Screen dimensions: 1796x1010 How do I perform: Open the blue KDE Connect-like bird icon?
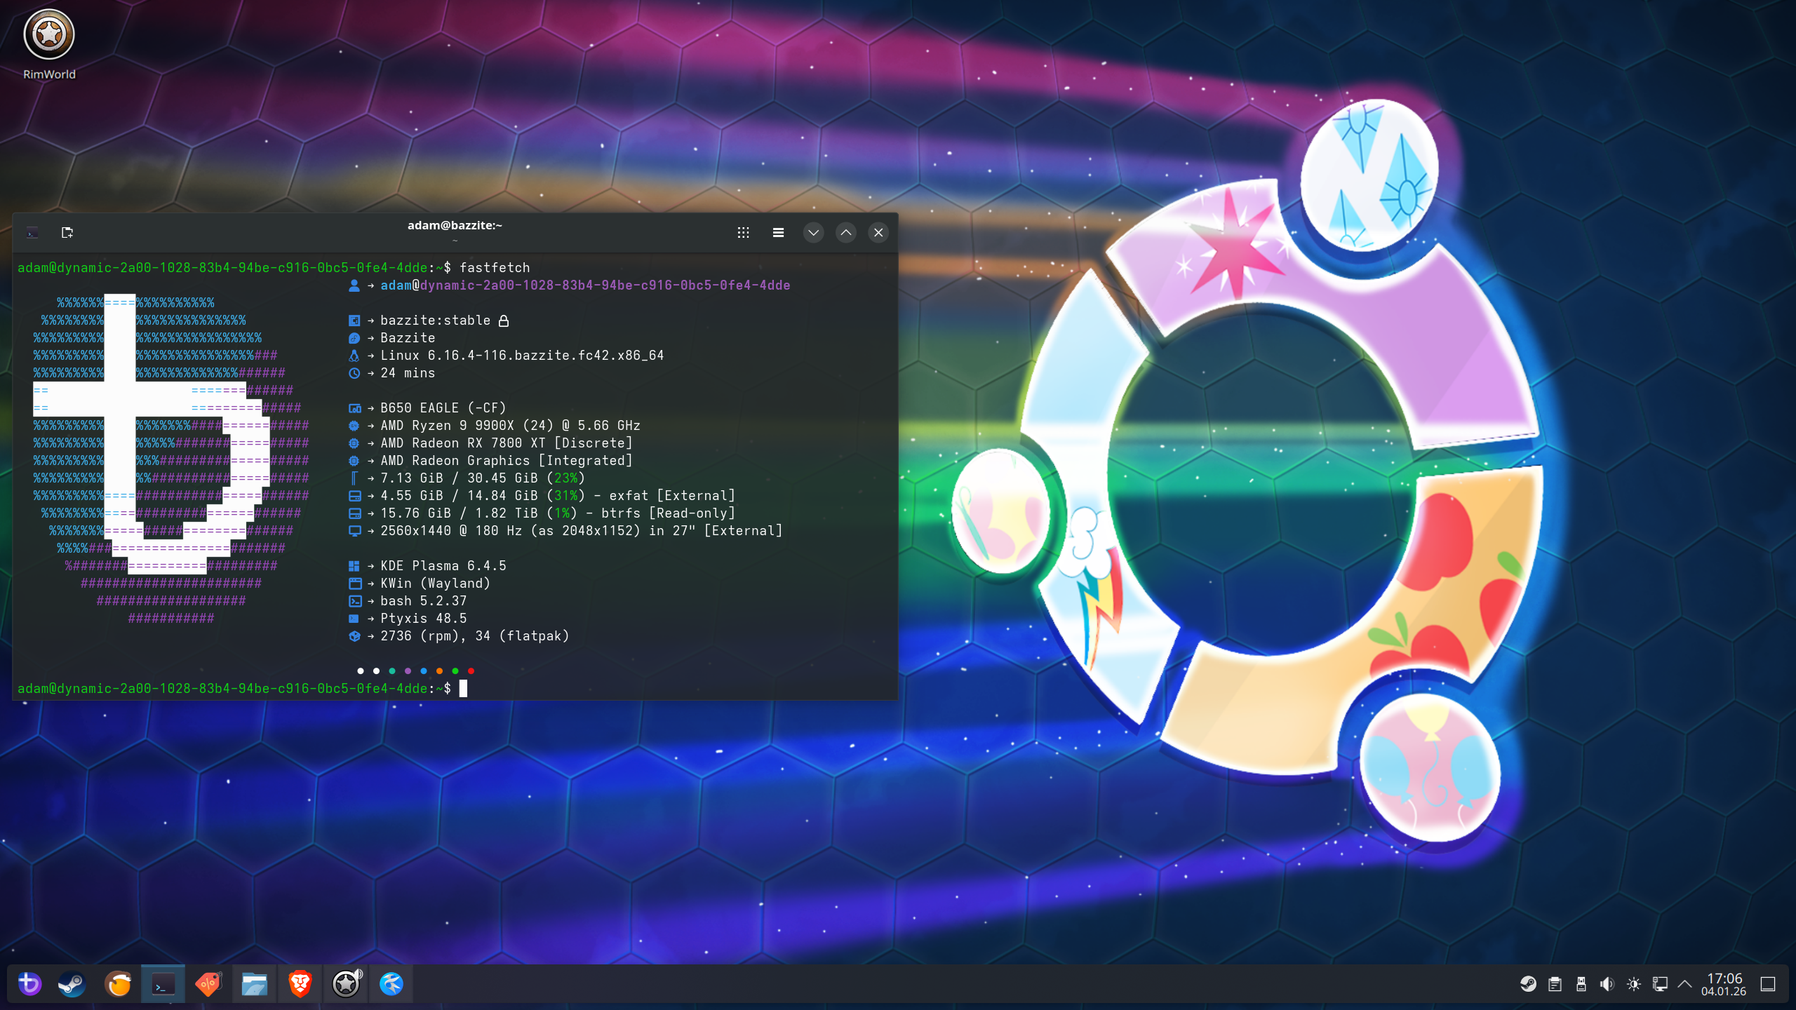tap(391, 984)
